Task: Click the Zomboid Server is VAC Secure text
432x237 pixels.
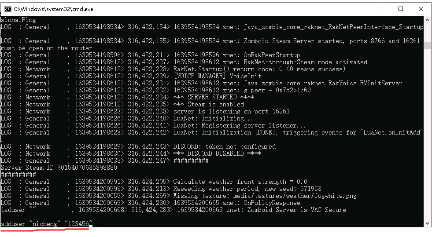Action: click(x=296, y=210)
